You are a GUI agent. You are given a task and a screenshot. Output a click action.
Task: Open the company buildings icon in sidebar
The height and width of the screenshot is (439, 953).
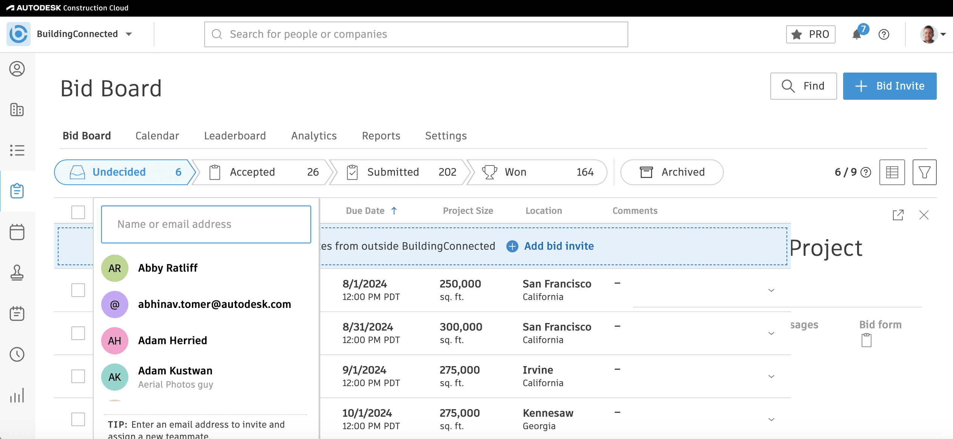point(17,110)
